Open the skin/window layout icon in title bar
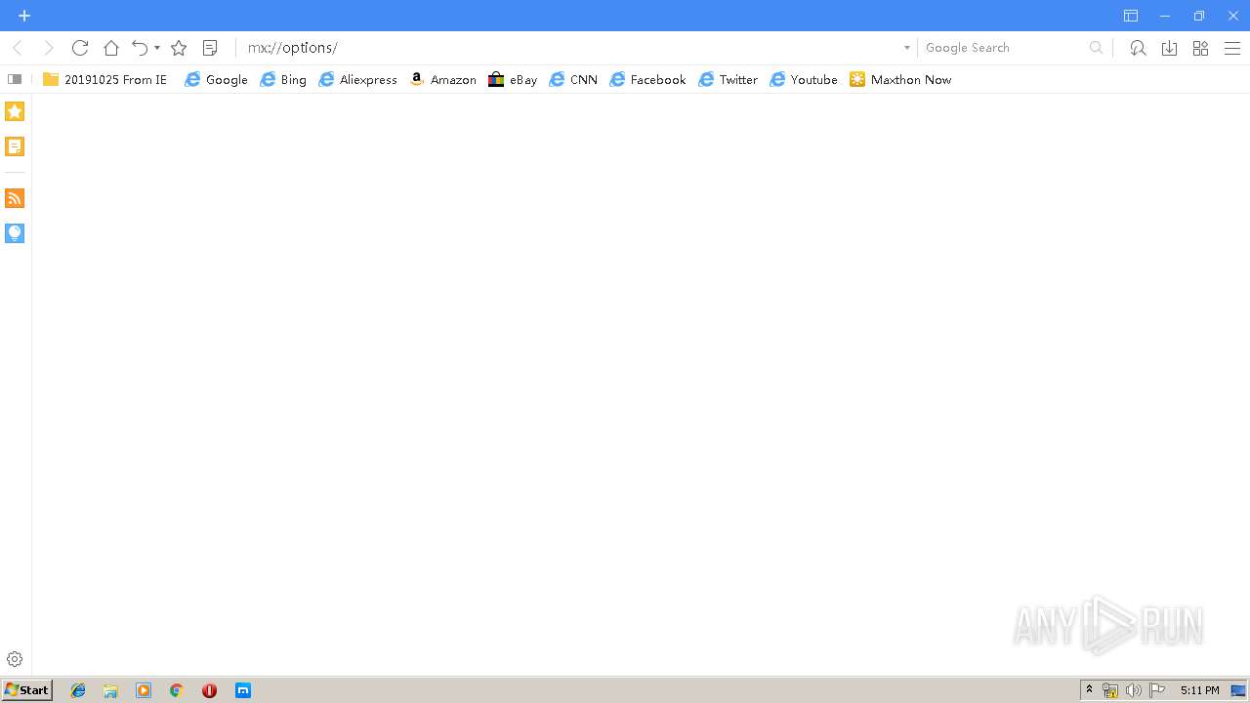The width and height of the screenshot is (1250, 703). [x=1131, y=16]
